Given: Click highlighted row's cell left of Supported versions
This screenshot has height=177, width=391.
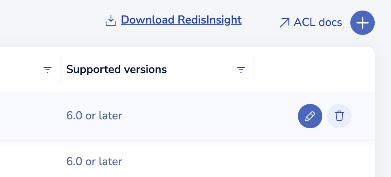Looking at the screenshot, I should click(x=28, y=116).
